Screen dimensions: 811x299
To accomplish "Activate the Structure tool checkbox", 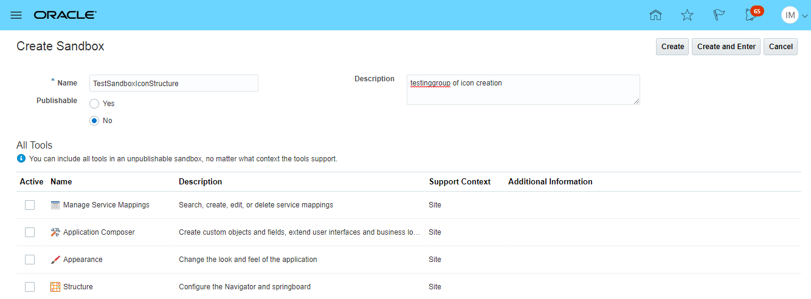I will click(30, 287).
